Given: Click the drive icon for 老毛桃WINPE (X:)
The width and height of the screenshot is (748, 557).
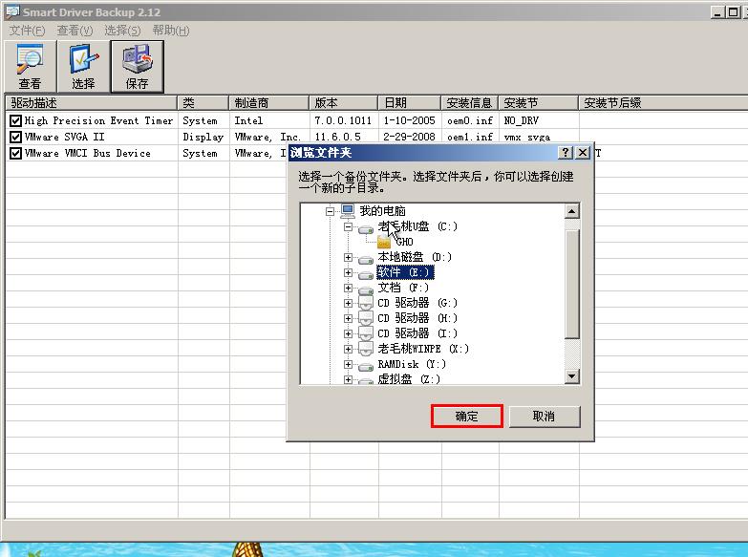Looking at the screenshot, I should click(366, 349).
